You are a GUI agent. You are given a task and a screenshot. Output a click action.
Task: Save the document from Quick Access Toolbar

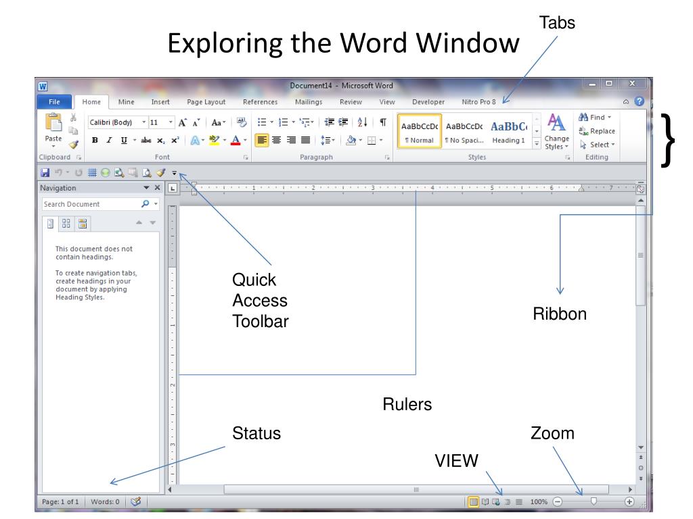coord(45,173)
